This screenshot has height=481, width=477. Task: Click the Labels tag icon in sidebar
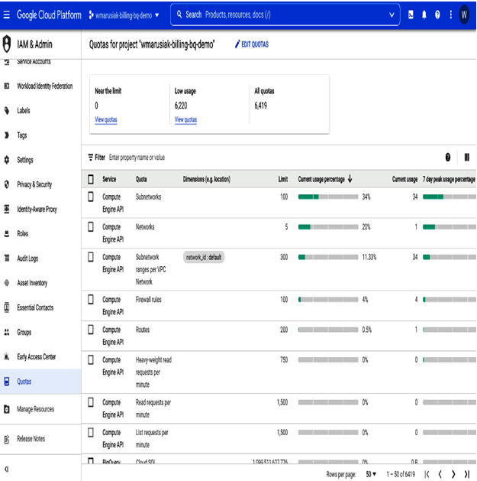(7, 110)
